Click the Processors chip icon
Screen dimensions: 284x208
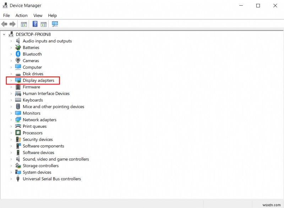18,133
